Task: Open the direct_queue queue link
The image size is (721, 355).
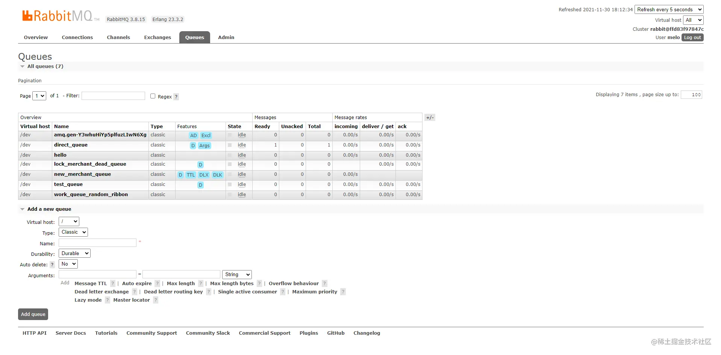Action: (71, 145)
